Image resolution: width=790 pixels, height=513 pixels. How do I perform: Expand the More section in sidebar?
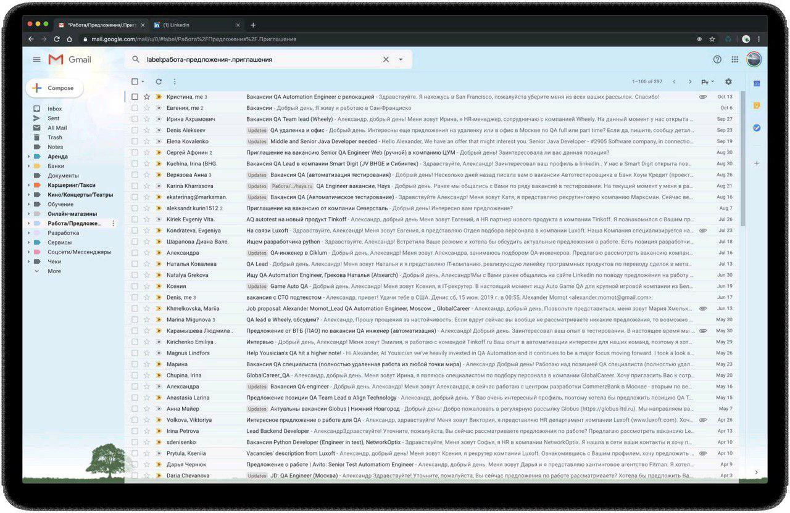37,271
